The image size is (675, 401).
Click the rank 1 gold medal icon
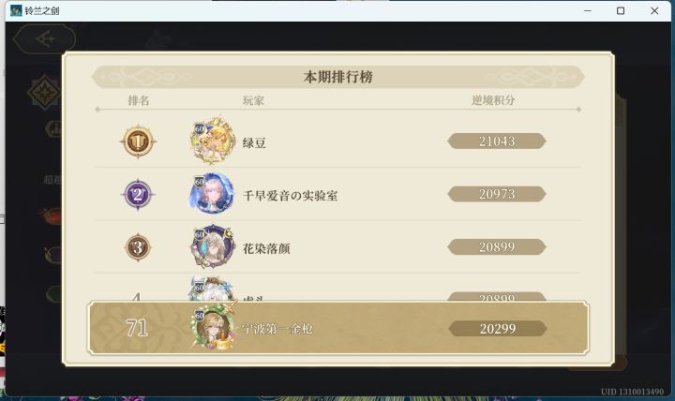[x=138, y=141]
